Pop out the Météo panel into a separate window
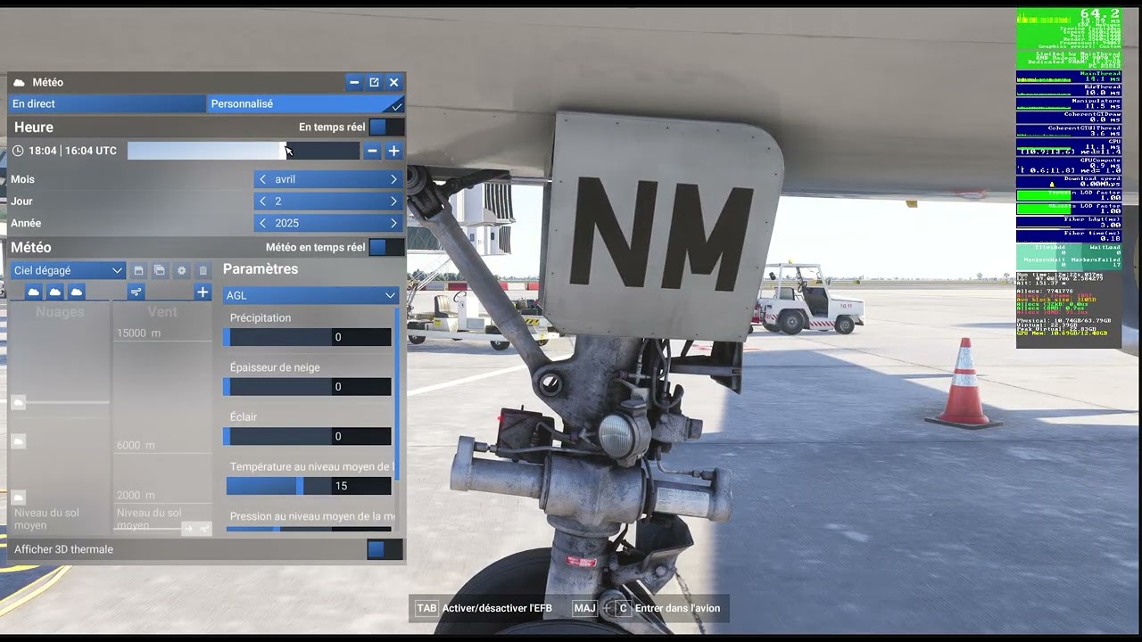This screenshot has height=642, width=1142. (374, 82)
